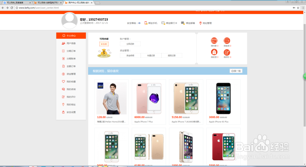Open the 1000.00 iPhone side-view thumbnail

(x=186, y=147)
